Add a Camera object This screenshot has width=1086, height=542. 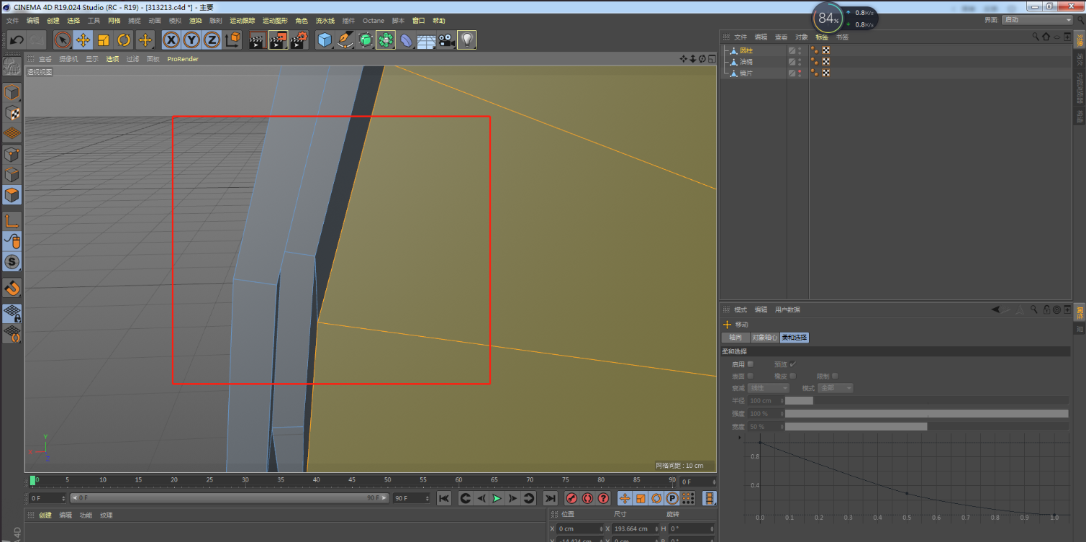(447, 40)
